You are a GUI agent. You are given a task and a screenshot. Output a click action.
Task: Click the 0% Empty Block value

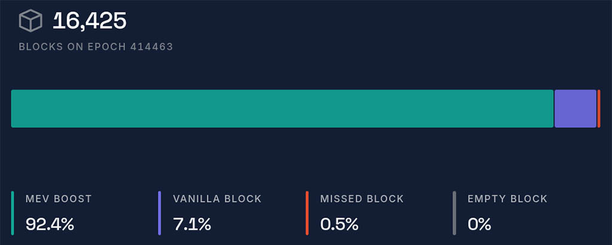pyautogui.click(x=479, y=225)
